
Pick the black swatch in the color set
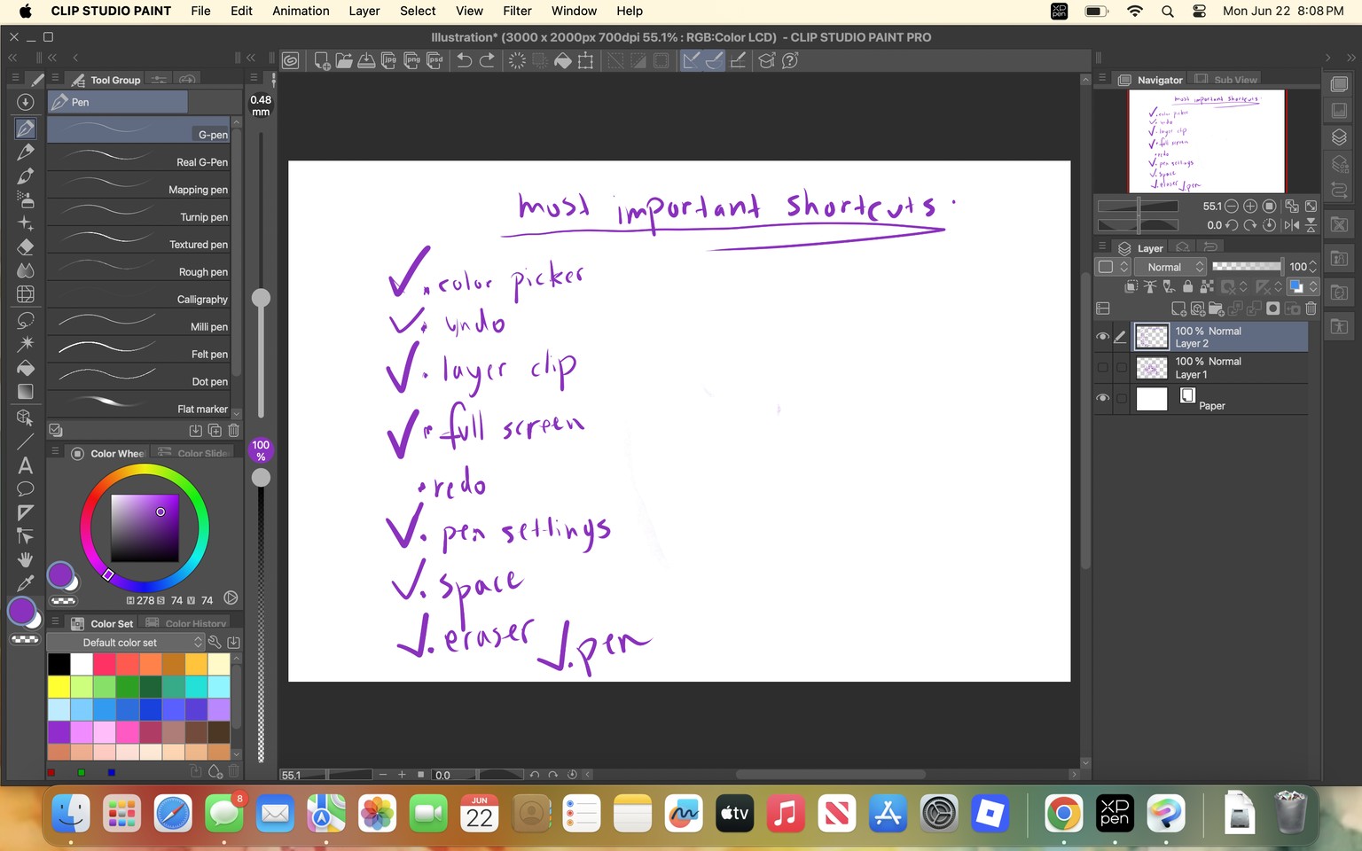click(59, 664)
